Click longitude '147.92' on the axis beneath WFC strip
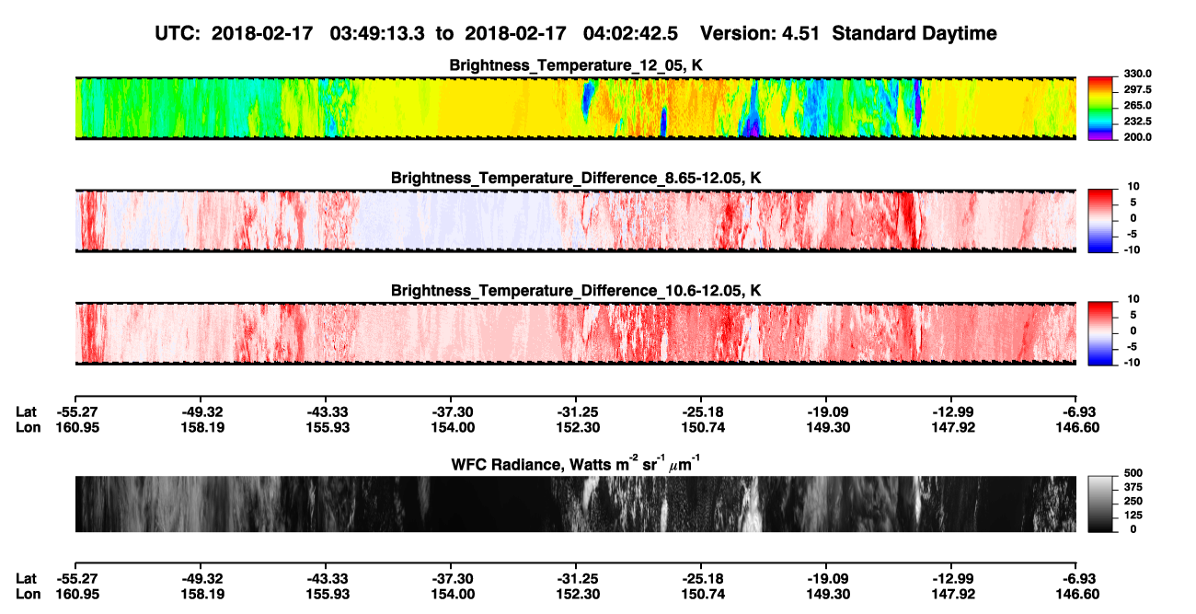The image size is (1196, 614). [952, 594]
